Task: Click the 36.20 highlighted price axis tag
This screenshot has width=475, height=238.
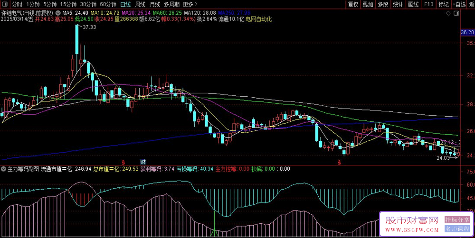Action: pyautogui.click(x=467, y=32)
